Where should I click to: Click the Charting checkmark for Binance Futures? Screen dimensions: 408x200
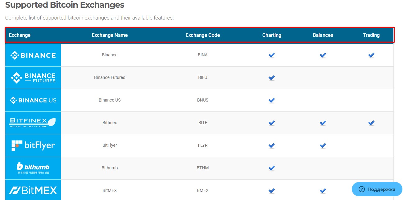click(x=272, y=78)
